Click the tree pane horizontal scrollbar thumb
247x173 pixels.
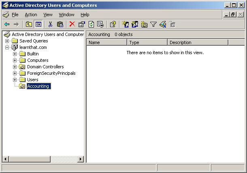[x=30, y=159]
